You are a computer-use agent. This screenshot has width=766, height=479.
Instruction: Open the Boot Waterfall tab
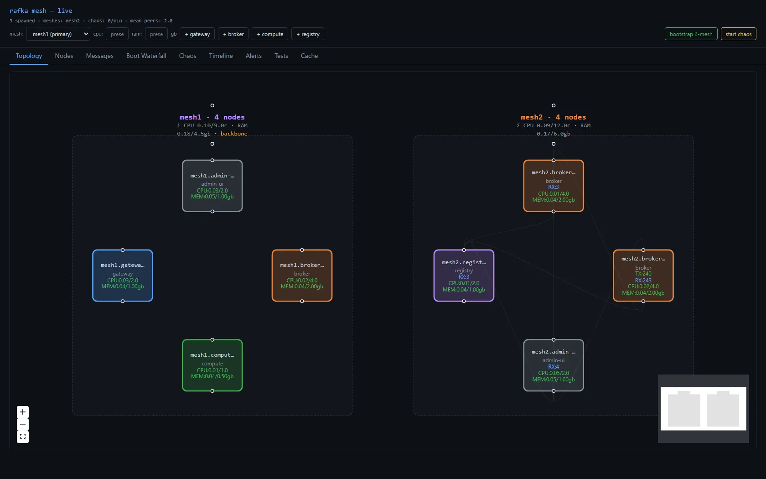tap(146, 56)
